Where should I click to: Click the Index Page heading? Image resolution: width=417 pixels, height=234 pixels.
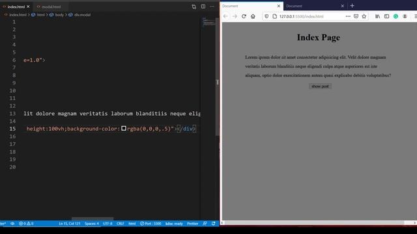click(x=319, y=38)
